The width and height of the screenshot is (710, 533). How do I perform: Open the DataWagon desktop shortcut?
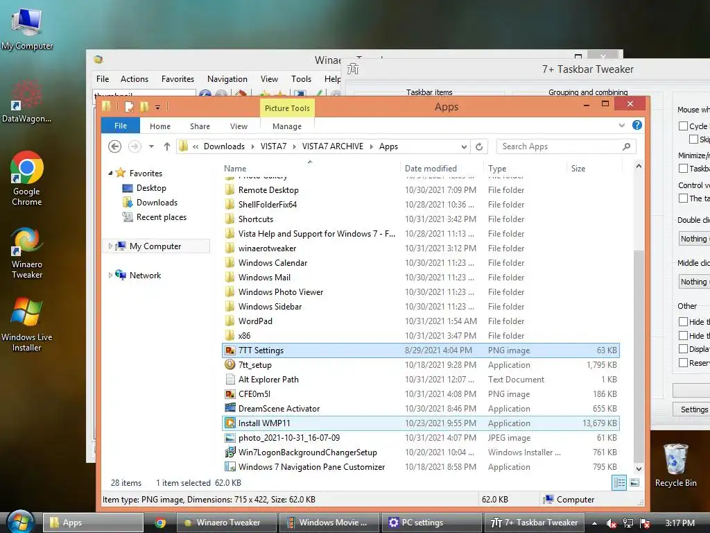[27, 101]
